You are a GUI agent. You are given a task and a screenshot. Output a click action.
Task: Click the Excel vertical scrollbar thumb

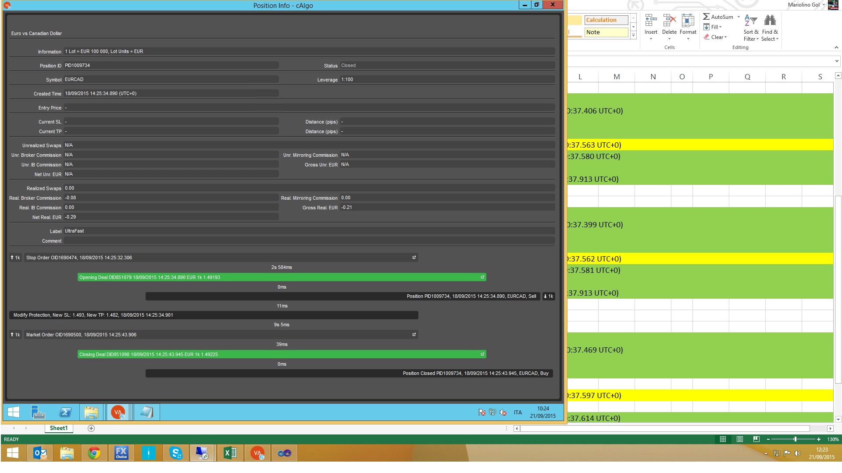click(838, 289)
